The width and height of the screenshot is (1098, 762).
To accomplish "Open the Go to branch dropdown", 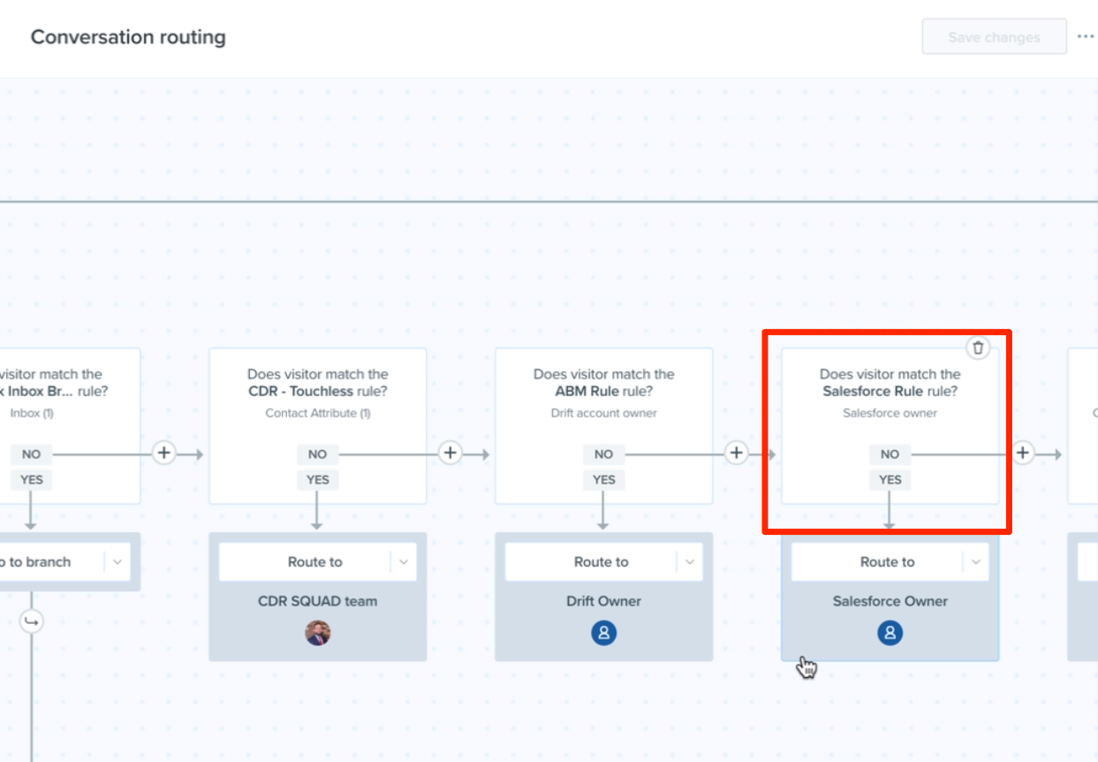I will point(118,561).
